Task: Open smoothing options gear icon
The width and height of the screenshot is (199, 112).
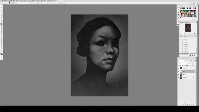Action: pos(59,3)
